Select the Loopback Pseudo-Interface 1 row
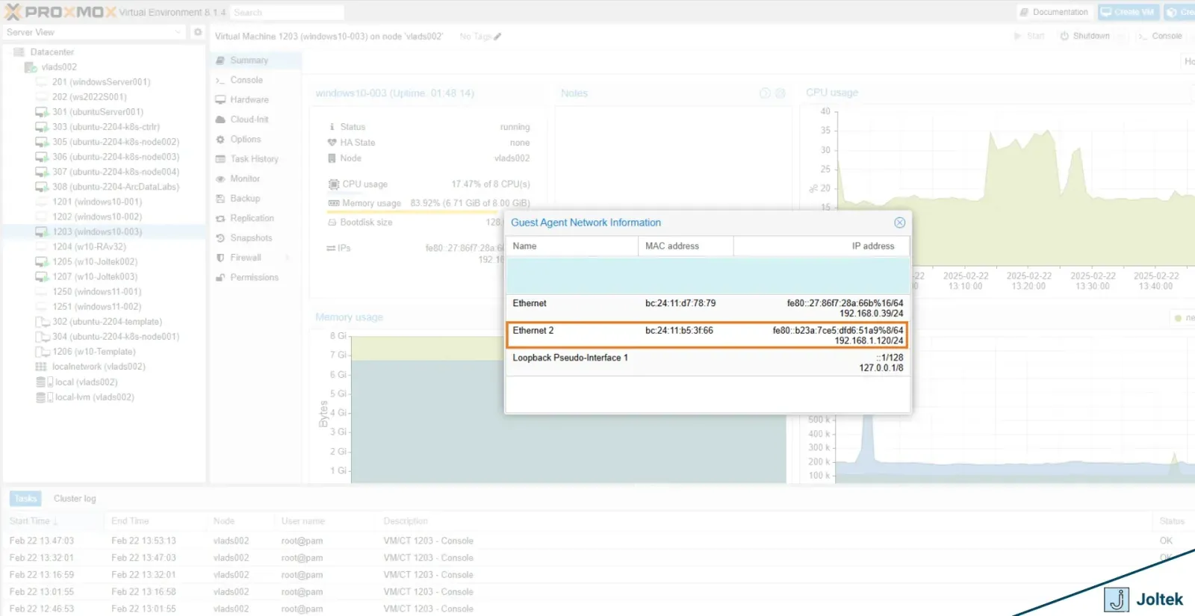 coord(707,363)
